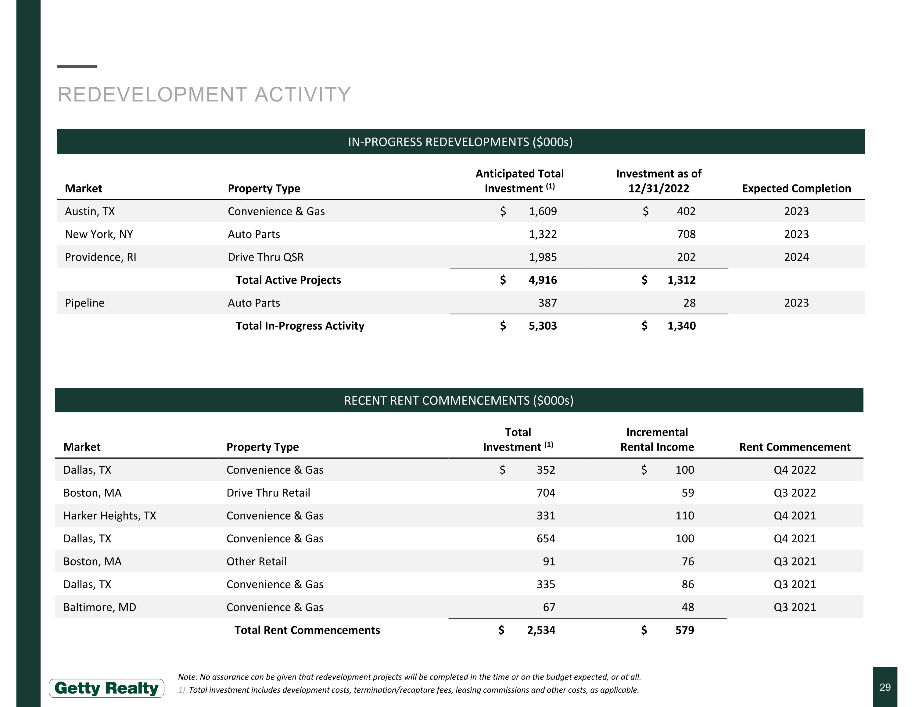Click the Drive Thru QSR property type
This screenshot has width=915, height=707.
[266, 257]
